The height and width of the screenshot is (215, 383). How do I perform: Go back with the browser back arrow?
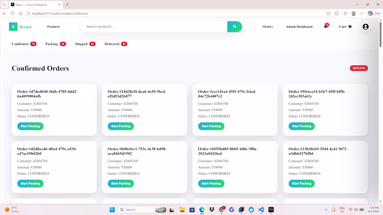tap(5, 14)
